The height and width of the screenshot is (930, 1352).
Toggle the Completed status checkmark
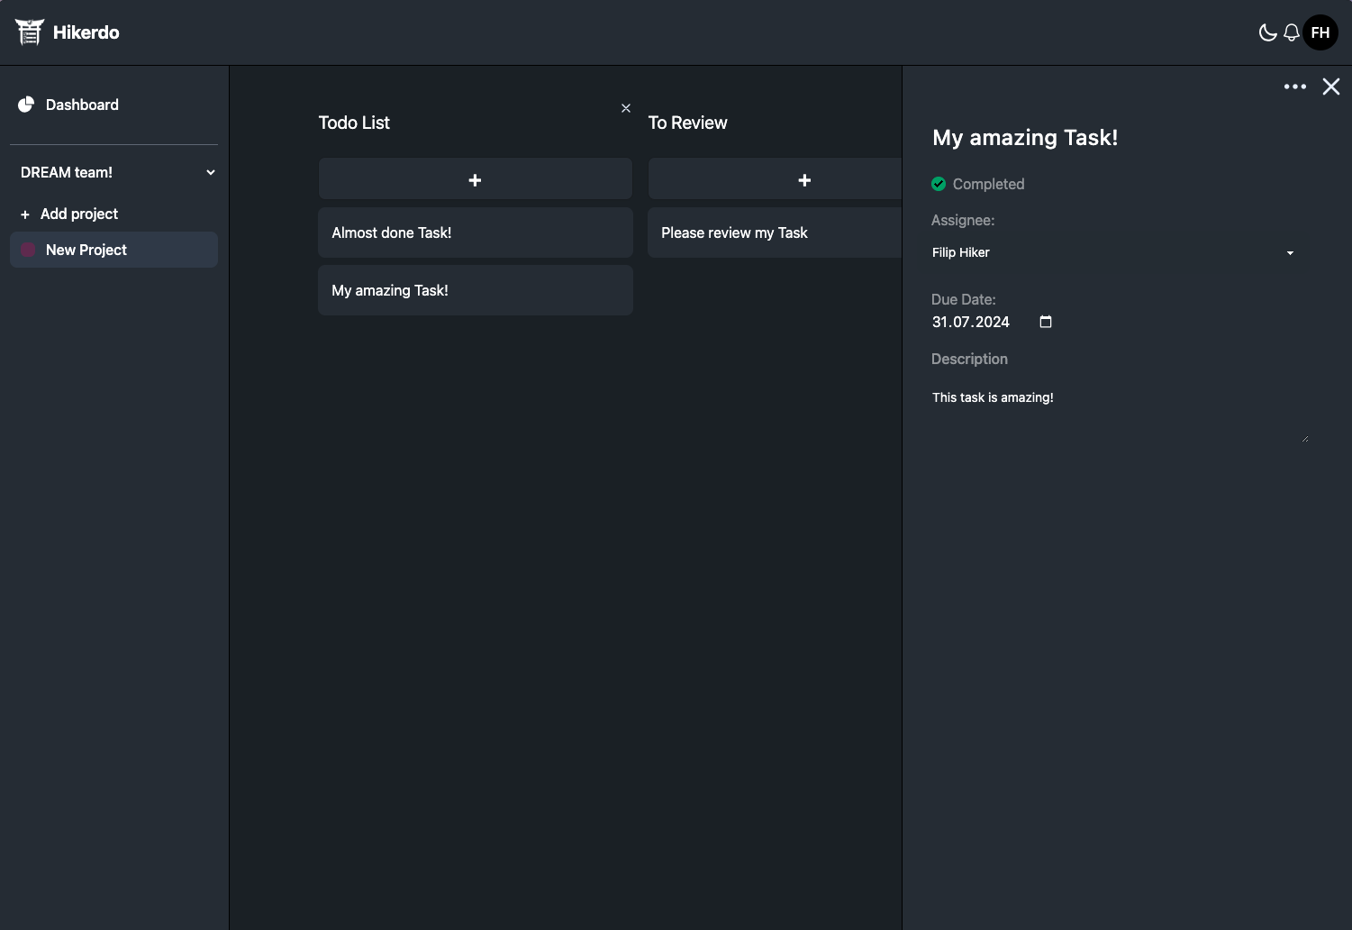[x=939, y=184]
